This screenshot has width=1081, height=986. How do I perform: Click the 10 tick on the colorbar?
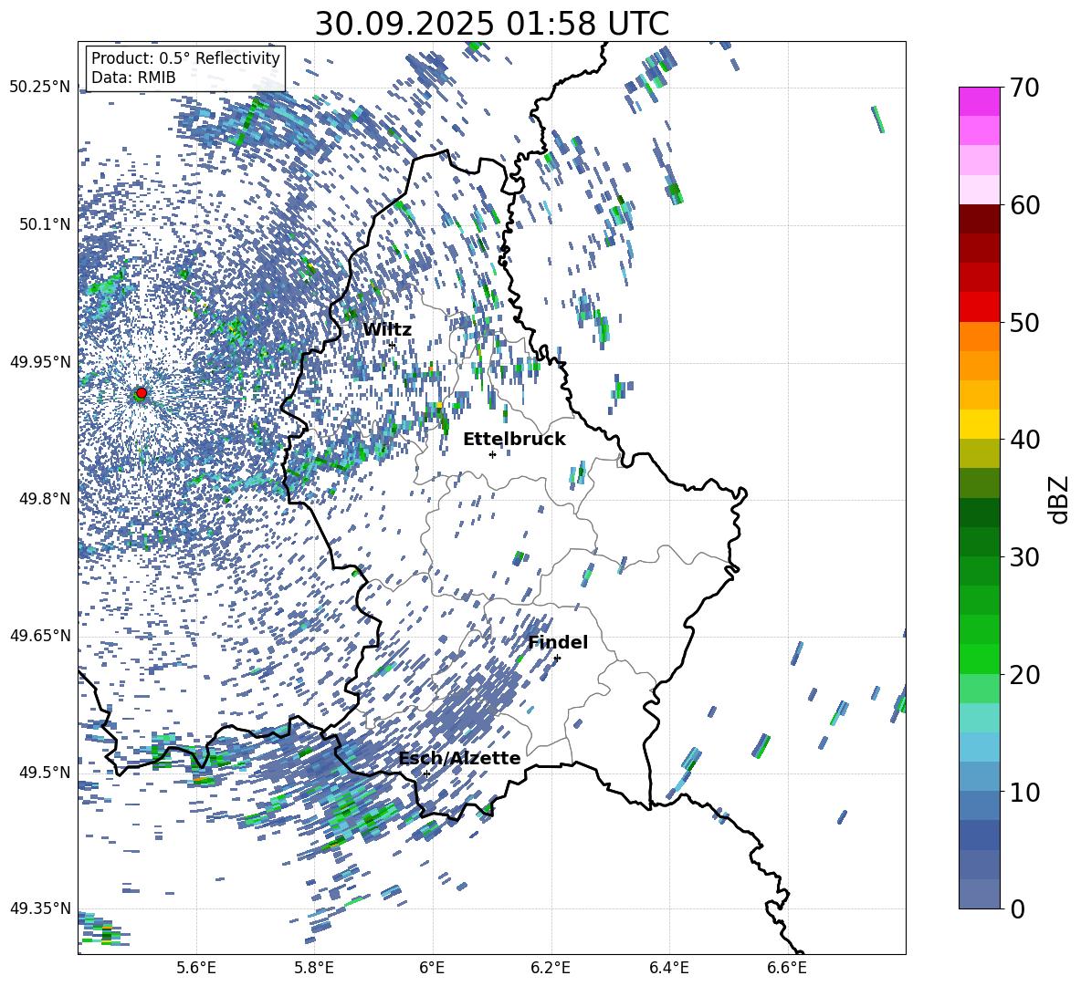[1024, 792]
